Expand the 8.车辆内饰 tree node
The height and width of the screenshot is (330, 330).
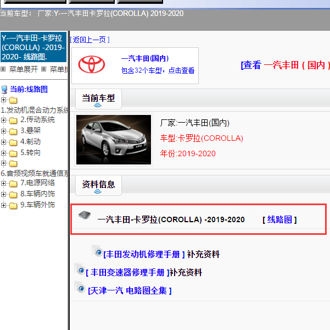3,194
